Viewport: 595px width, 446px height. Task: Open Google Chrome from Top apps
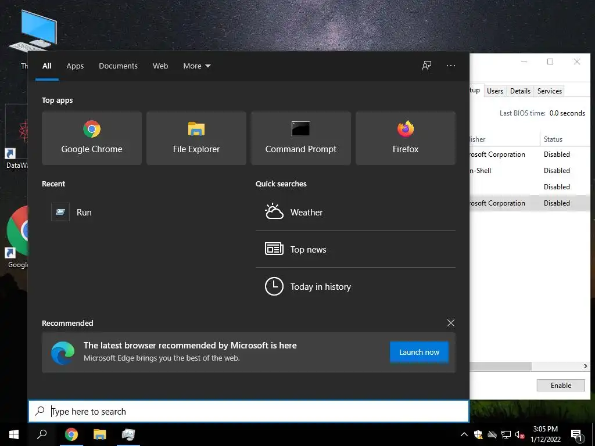[91, 138]
